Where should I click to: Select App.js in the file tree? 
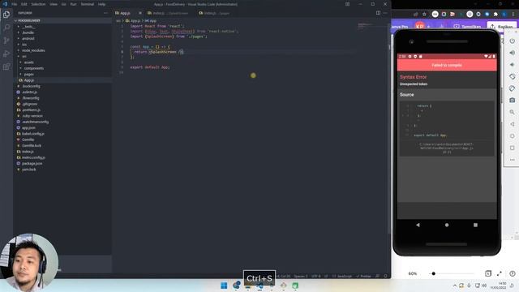(x=29, y=80)
